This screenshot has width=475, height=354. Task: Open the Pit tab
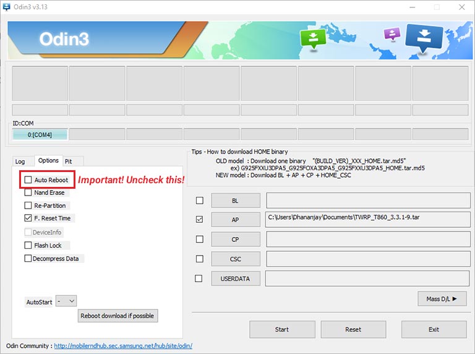coord(69,162)
